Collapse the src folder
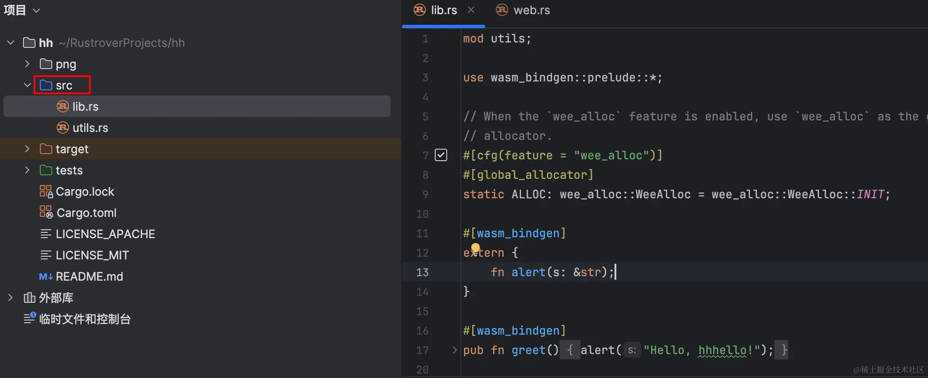928x378 pixels. click(27, 85)
